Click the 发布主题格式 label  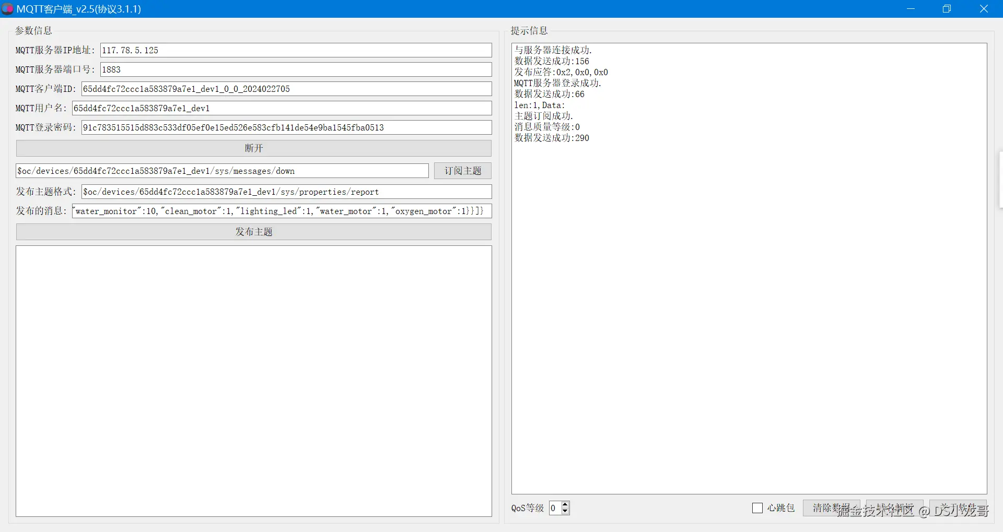pyautogui.click(x=46, y=192)
